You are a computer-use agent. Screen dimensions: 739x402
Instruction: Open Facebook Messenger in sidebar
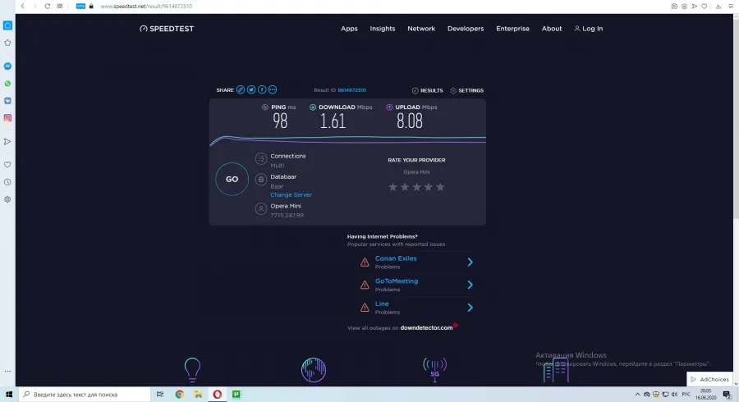coord(7,66)
